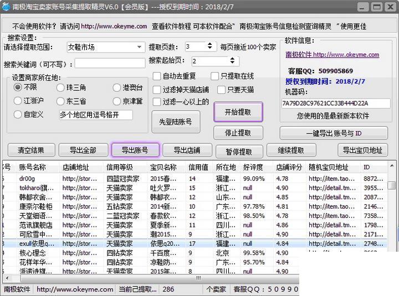Click the 导出店铺 button

point(187,150)
